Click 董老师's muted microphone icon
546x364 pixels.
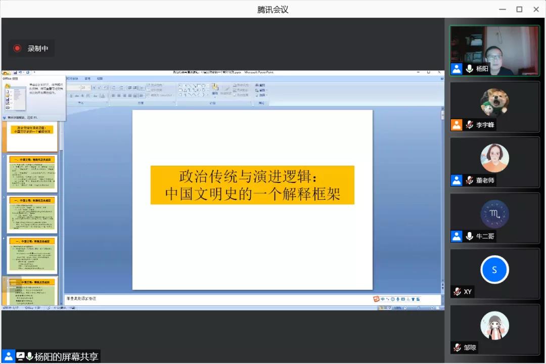click(469, 180)
